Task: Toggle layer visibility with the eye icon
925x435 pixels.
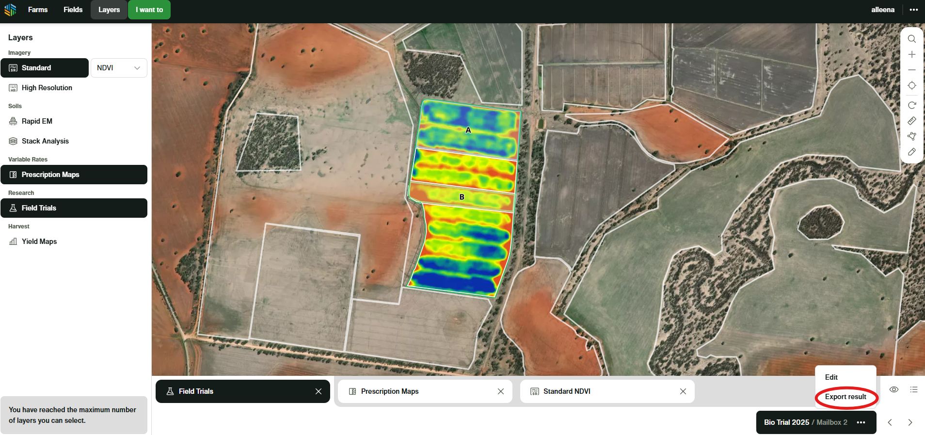Action: (894, 389)
